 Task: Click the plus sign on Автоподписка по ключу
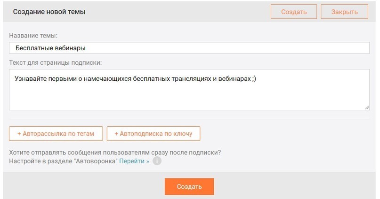[x=116, y=134]
